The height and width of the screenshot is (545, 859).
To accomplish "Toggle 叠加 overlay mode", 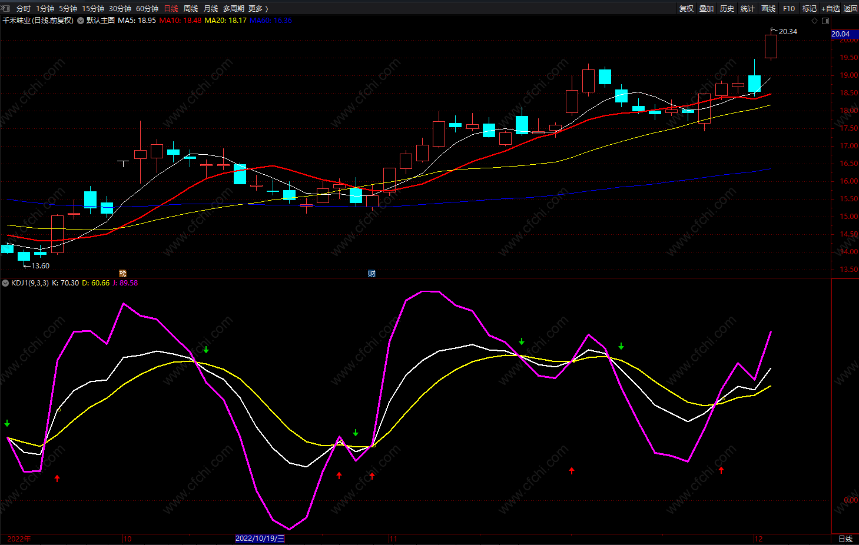I will point(707,8).
